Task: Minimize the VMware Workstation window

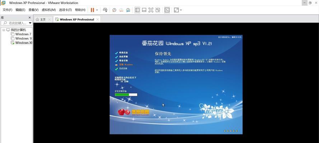Action: (305, 3)
